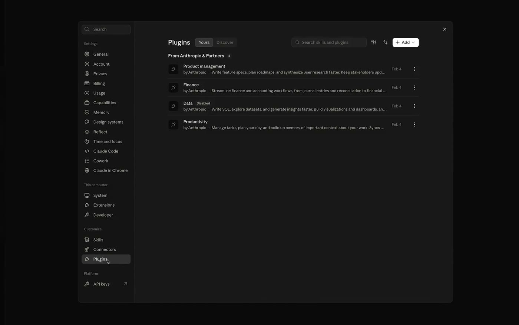The image size is (519, 325).
Task: Select the Productivity plugin title
Action: 195,122
